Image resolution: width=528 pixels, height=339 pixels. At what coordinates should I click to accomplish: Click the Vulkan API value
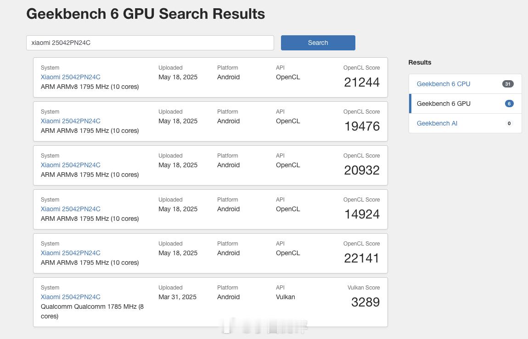[x=286, y=297]
